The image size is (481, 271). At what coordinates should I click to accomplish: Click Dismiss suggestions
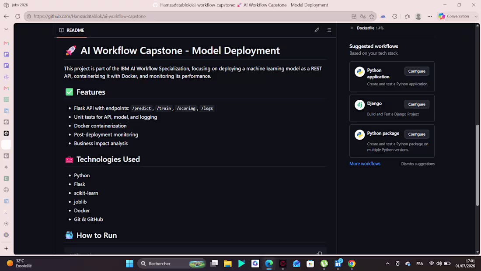(x=418, y=164)
